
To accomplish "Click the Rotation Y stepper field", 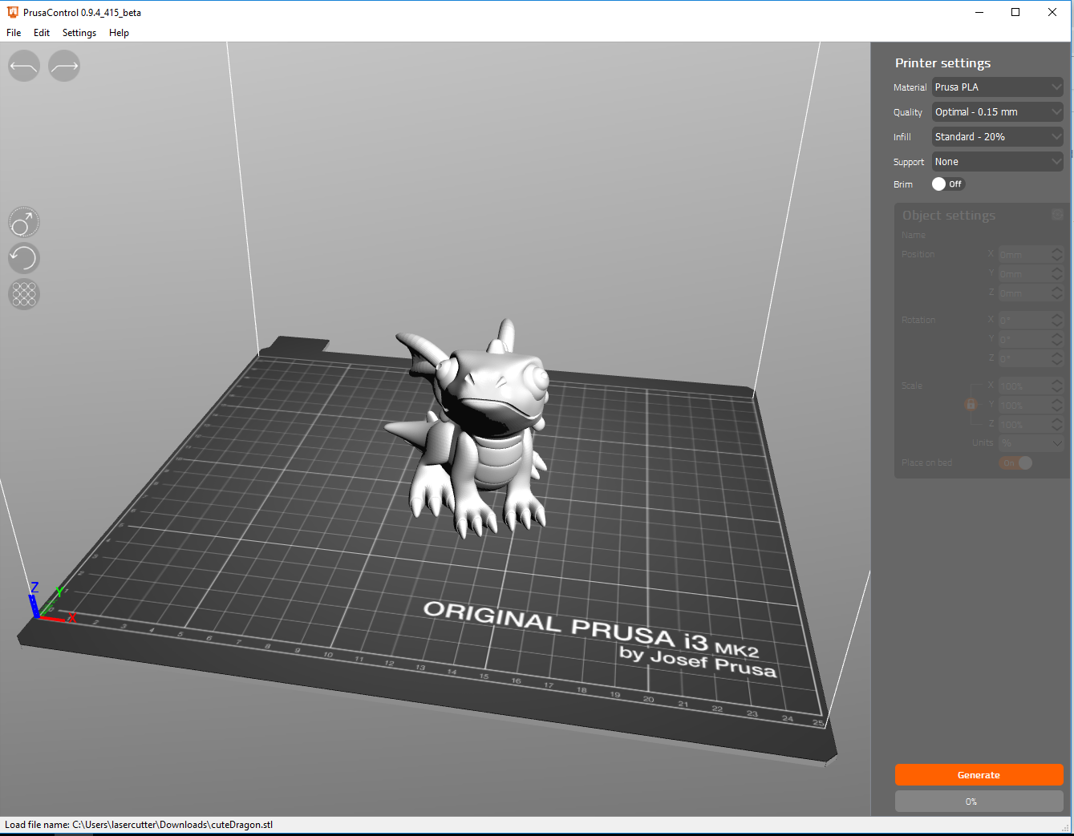I will click(1031, 339).
